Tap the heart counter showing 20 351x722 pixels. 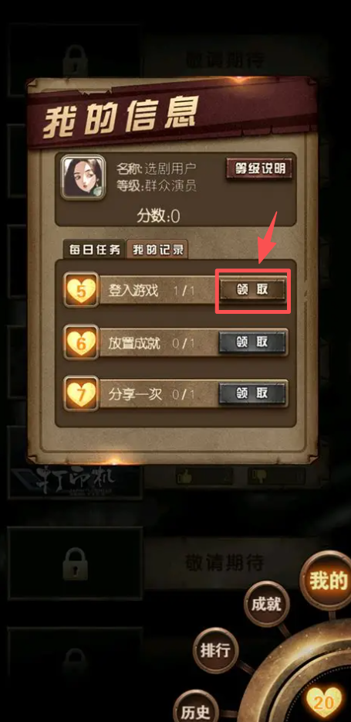[x=324, y=702]
